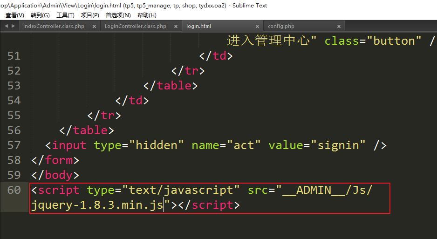Close the config.php tab
Image resolution: width=437 pixels, height=239 pixels.
(x=339, y=27)
